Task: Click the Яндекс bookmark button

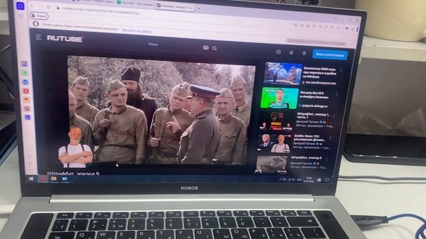Action: coord(39,16)
